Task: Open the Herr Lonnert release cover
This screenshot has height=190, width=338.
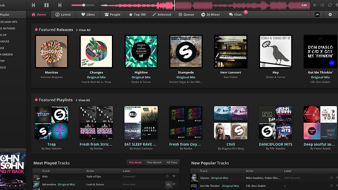Action: pyautogui.click(x=231, y=52)
